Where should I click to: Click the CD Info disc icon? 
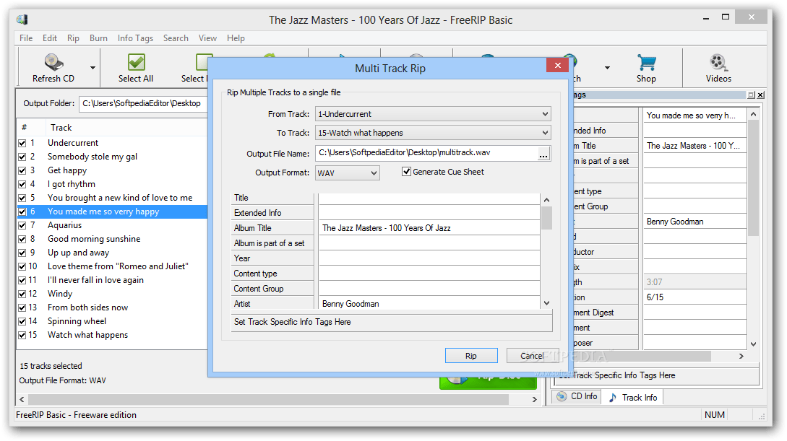coord(562,396)
